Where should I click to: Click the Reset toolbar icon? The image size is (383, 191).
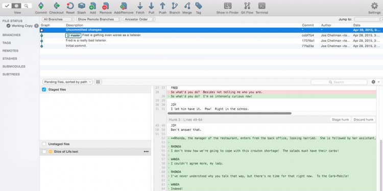[70, 6]
